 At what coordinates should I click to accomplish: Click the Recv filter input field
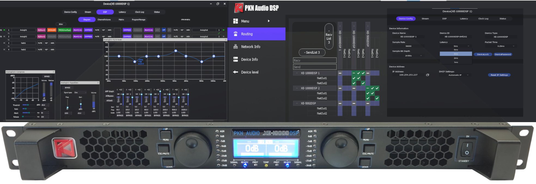click(x=315, y=61)
